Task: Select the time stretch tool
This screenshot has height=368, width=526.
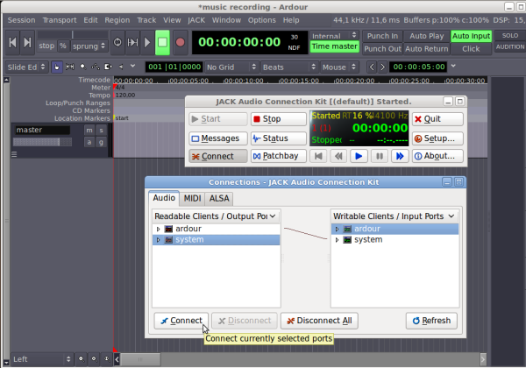Action: pyautogui.click(x=108, y=67)
